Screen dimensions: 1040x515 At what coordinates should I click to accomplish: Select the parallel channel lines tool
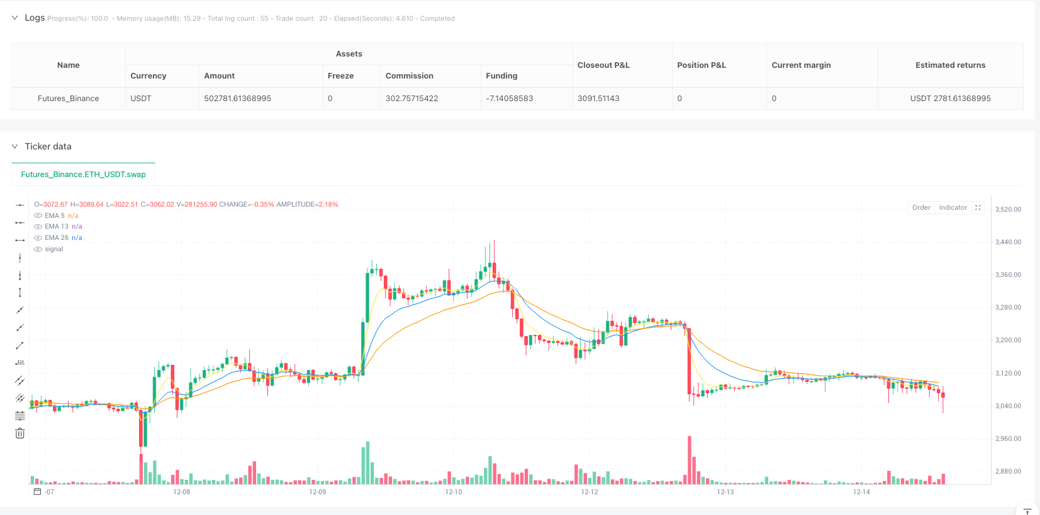(x=20, y=381)
